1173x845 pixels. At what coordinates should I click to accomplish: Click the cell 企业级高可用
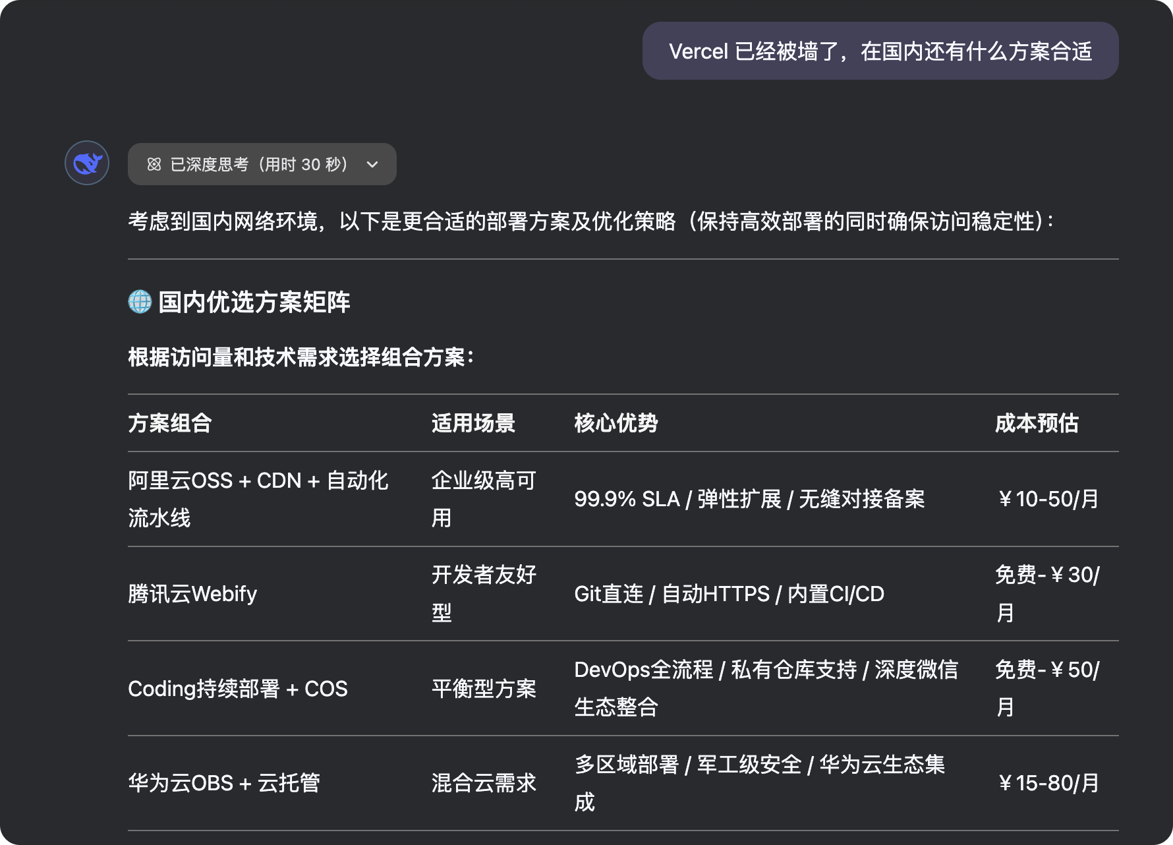[x=484, y=499]
